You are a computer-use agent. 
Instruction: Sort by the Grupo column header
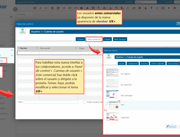click(x=82, y=48)
